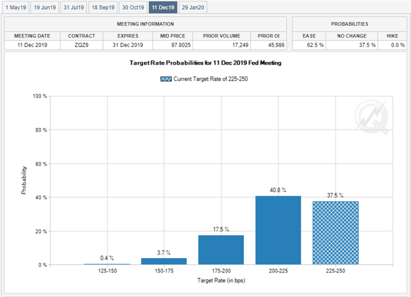Screen dimensions: 411x297
Task: Switch to the 1 May19 meeting tab
Action: 14,7
